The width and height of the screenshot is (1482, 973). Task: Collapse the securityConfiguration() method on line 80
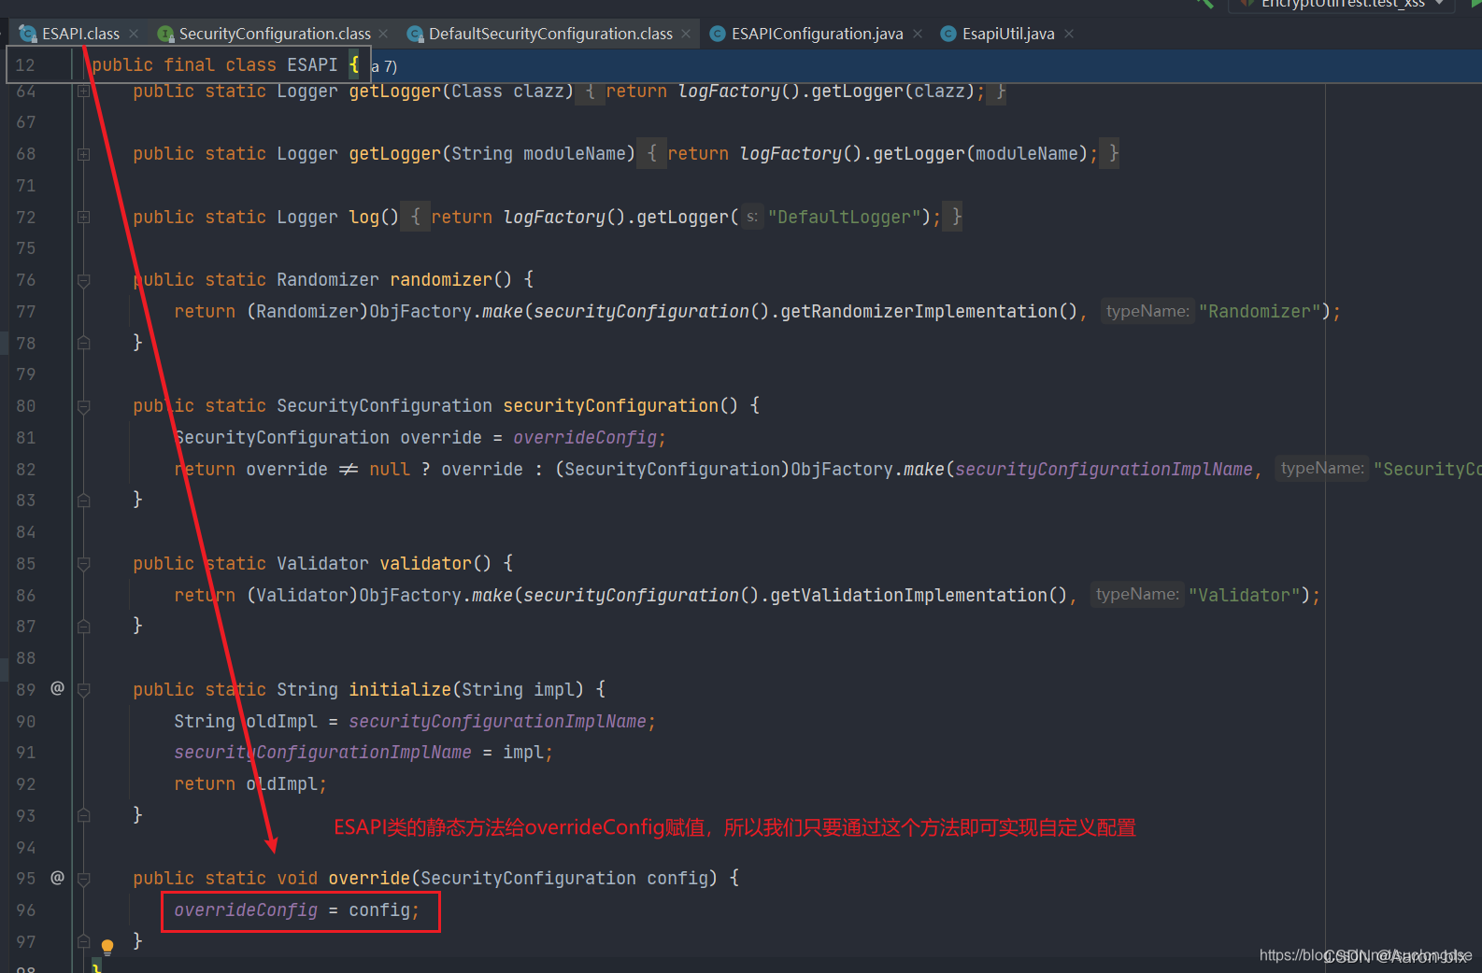(83, 406)
